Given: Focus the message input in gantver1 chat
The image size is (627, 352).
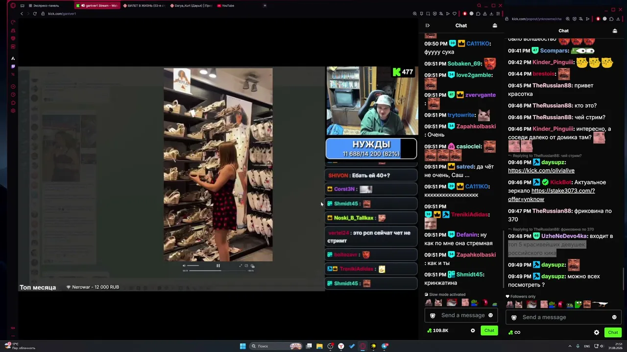Looking at the screenshot, I should point(461,315).
